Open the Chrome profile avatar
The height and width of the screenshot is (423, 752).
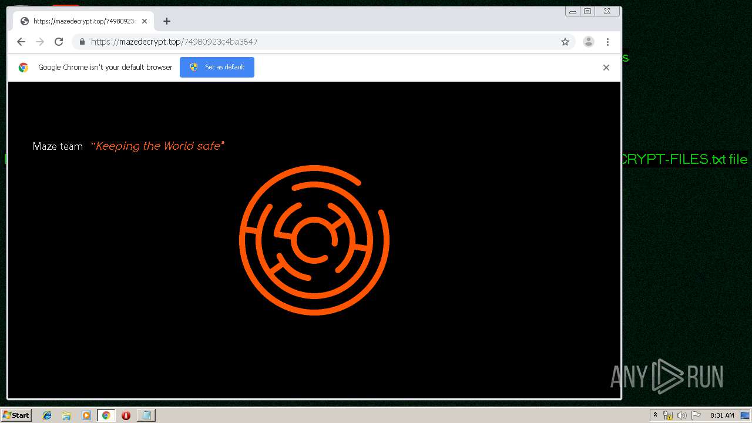[x=588, y=42]
